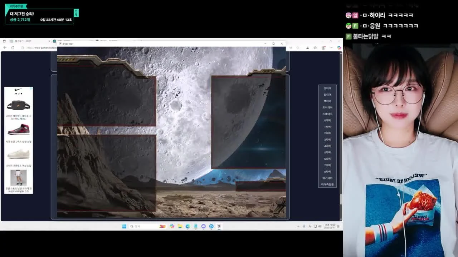The image size is (458, 257).
Task: Open the blue circular taskbar app icon
Action: [x=211, y=226]
